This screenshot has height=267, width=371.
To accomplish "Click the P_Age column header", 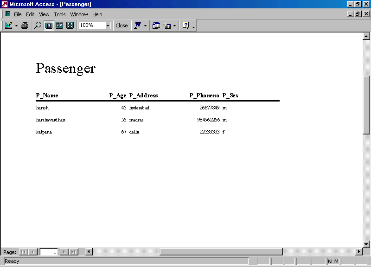I will [x=118, y=95].
